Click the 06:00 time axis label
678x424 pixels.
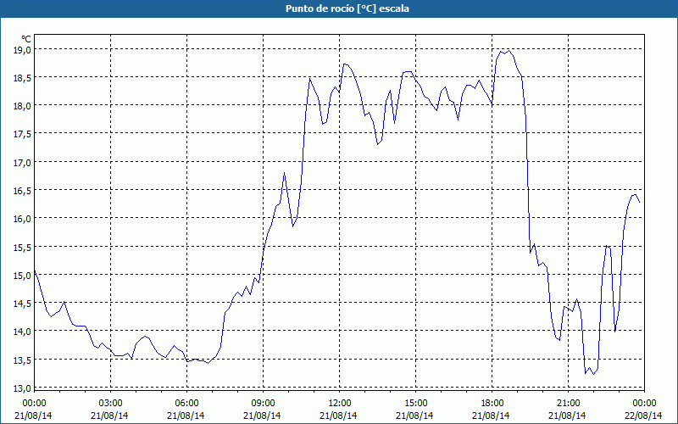186,404
